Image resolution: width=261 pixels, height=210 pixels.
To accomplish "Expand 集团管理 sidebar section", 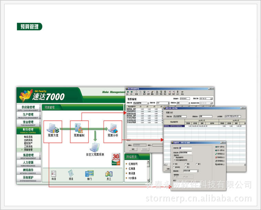I will click(x=29, y=156).
